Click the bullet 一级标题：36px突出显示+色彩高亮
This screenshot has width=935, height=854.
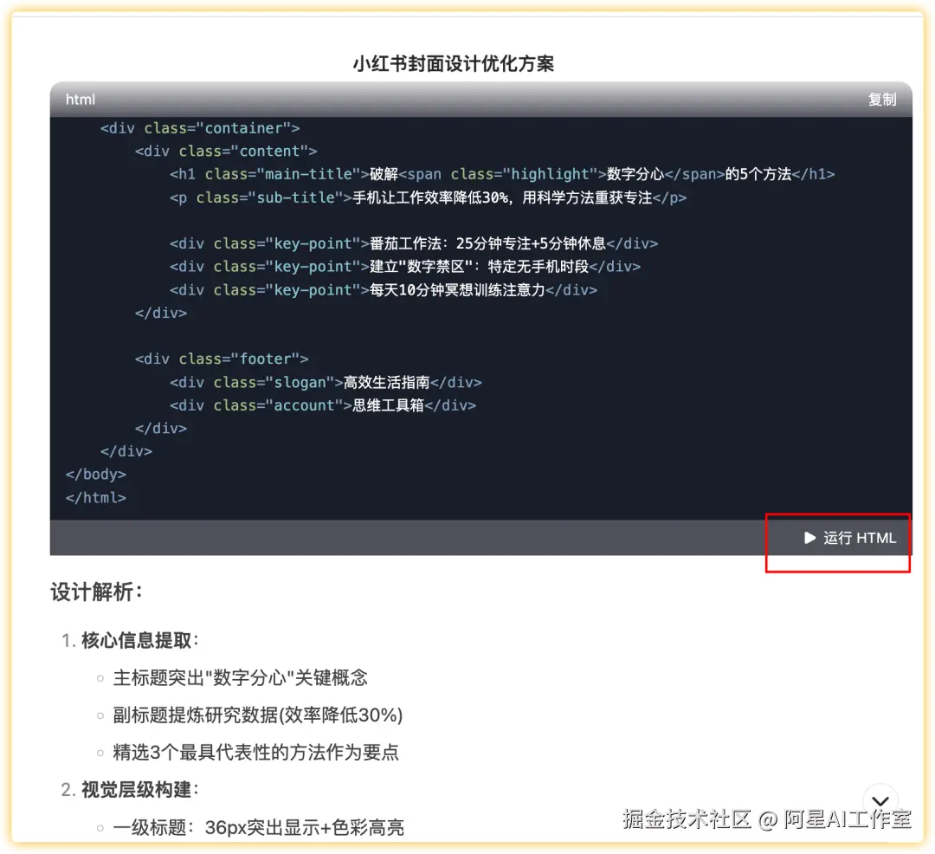258,827
